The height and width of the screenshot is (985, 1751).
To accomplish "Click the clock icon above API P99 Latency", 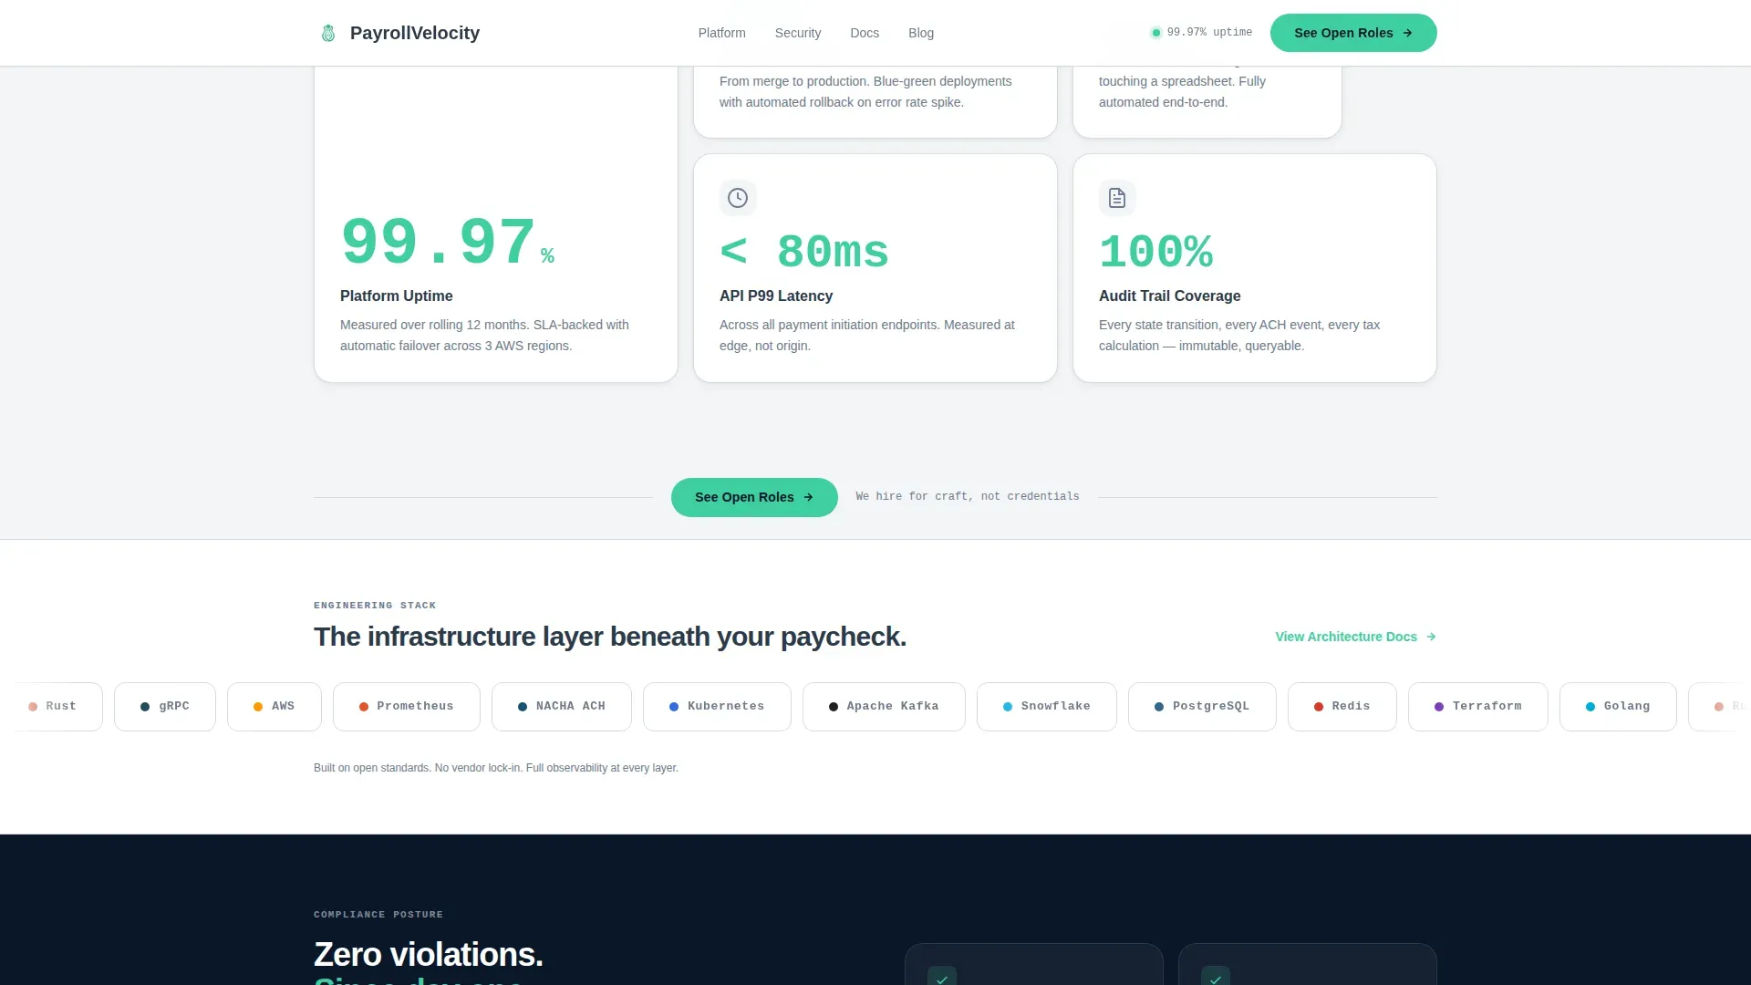I will click(x=738, y=198).
